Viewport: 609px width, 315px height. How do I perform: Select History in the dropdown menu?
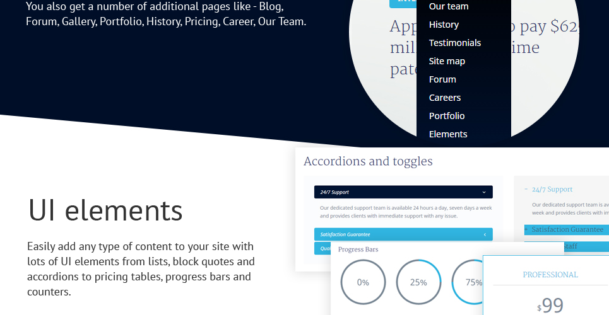[444, 25]
